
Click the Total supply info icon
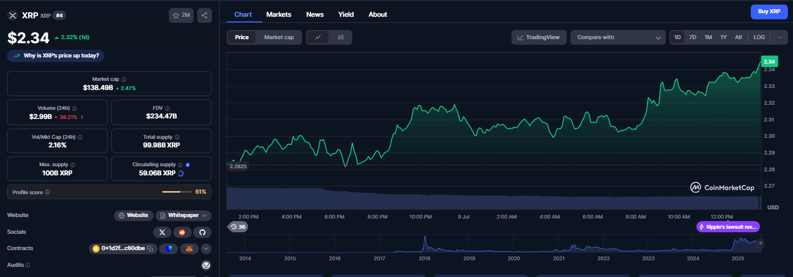coord(177,137)
